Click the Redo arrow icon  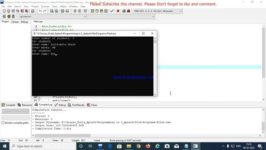point(45,11)
